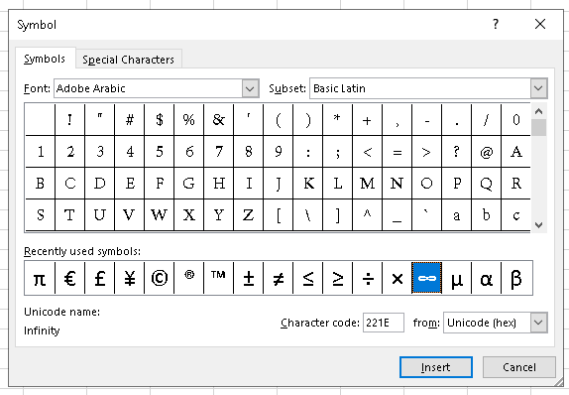
Task: Select the capital letter W in grid
Action: pyautogui.click(x=159, y=215)
